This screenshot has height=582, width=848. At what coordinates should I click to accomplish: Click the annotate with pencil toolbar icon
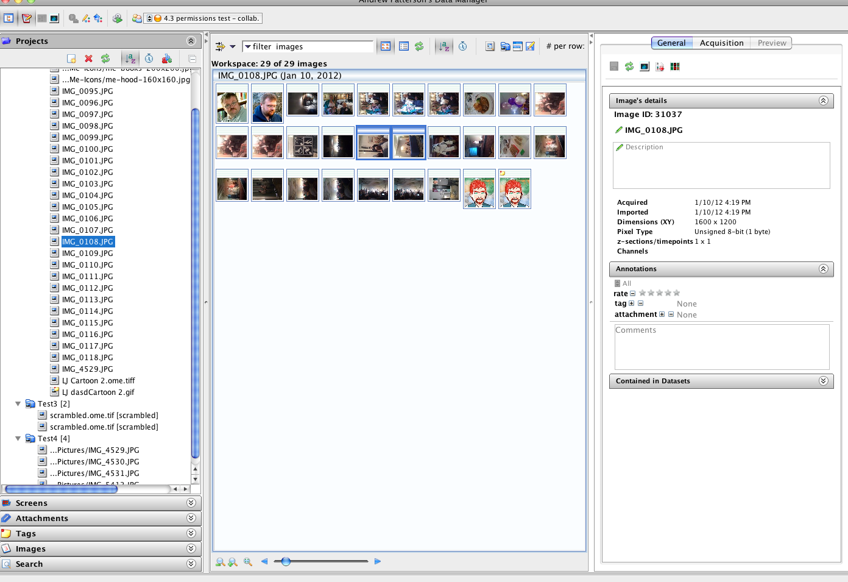coord(86,18)
